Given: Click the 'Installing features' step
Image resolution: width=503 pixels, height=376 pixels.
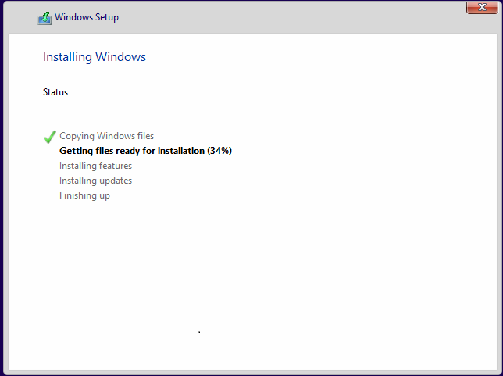Looking at the screenshot, I should [x=95, y=166].
